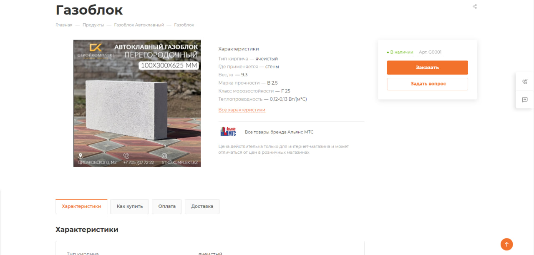Open the callback phone icon on right sidebar
The width and height of the screenshot is (534, 255).
525,82
